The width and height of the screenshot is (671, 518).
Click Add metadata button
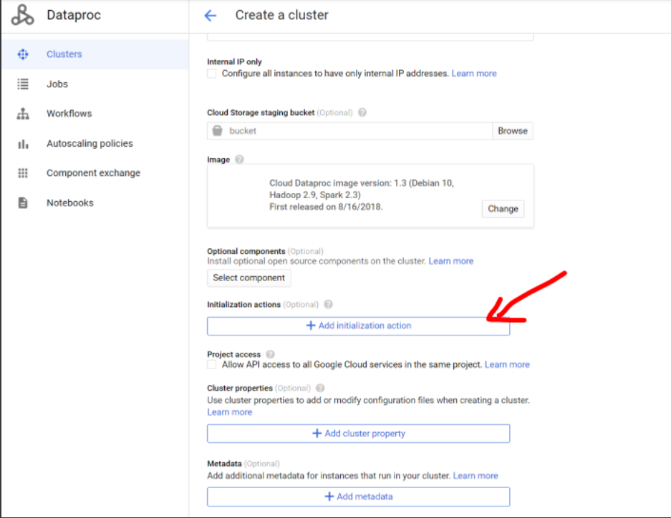click(359, 497)
